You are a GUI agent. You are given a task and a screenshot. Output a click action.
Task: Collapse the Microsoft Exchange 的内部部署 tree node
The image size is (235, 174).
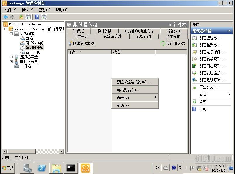[6, 29]
